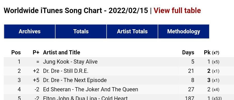
Task: Click the chart title heading text
Action: pos(76,11)
